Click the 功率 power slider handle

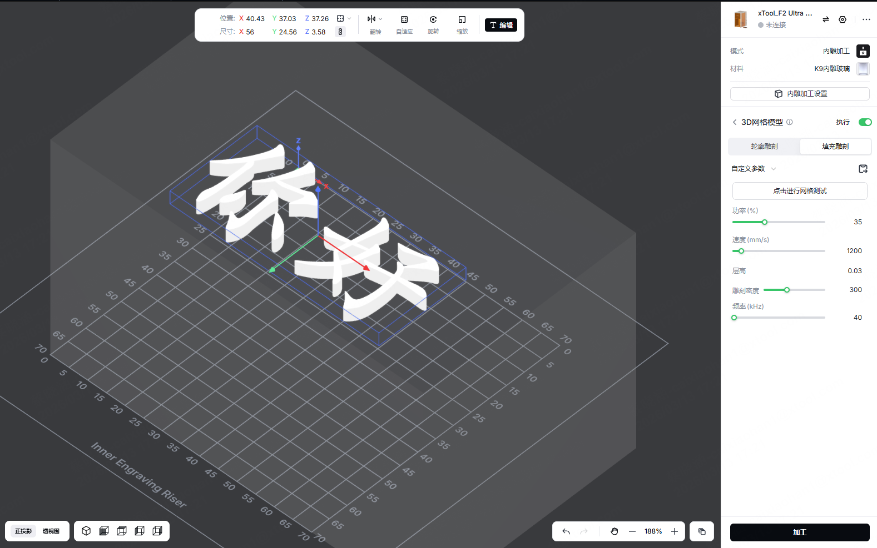point(765,222)
